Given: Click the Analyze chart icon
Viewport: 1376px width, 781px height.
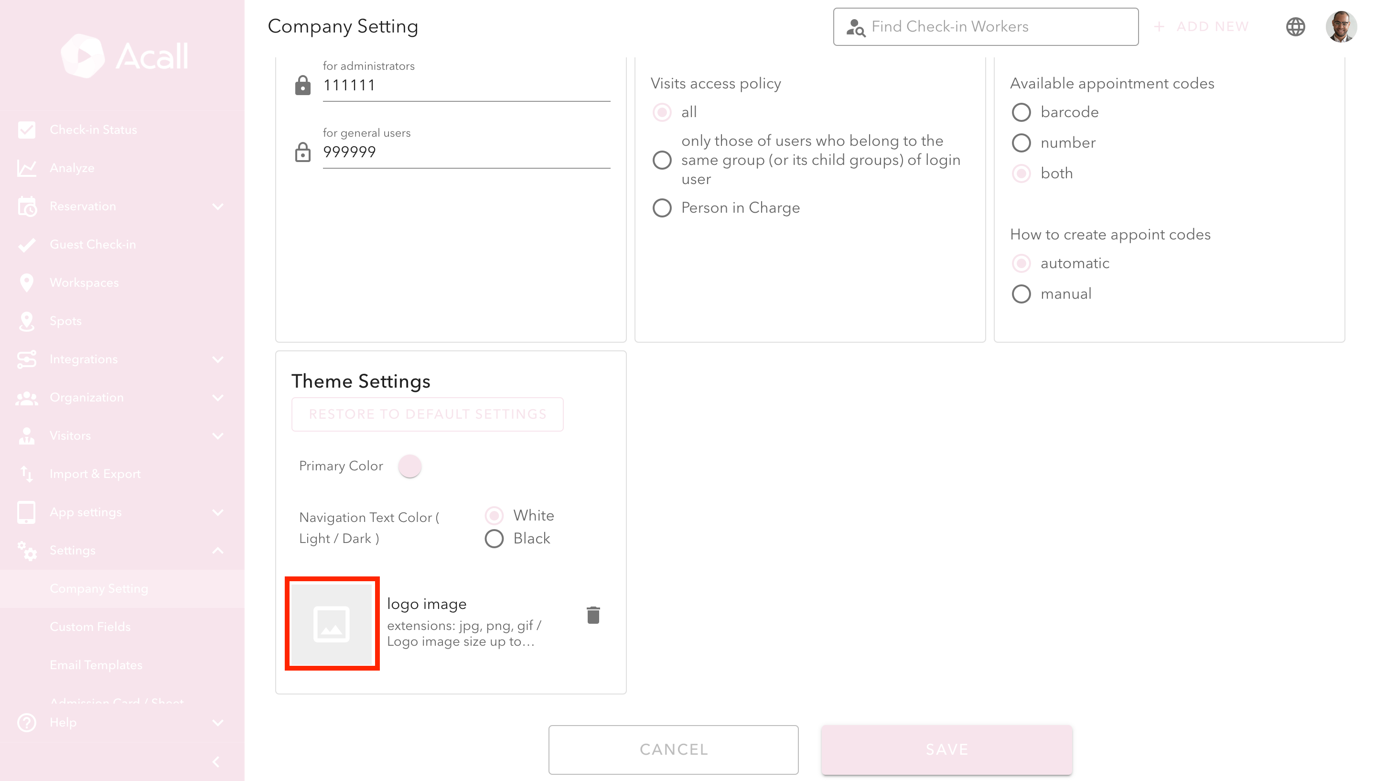Looking at the screenshot, I should pos(26,168).
